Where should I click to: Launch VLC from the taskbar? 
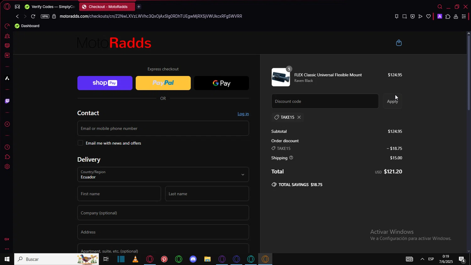point(135,259)
